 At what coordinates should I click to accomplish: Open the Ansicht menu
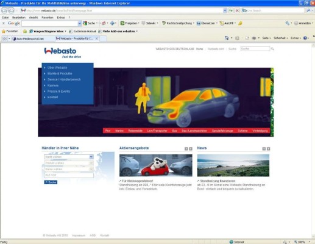coord(34,18)
